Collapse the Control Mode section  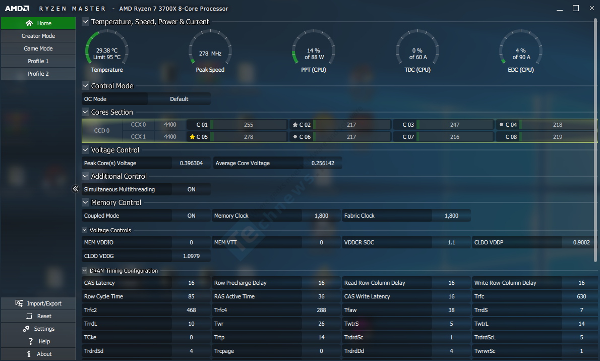click(x=85, y=86)
